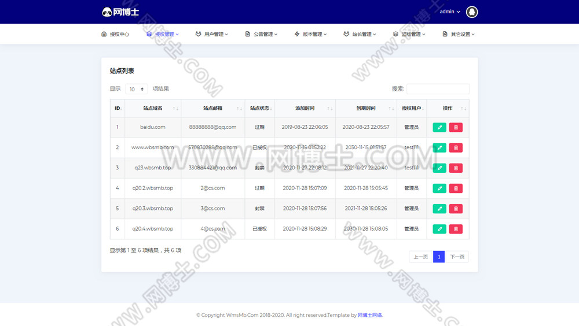Click the www.wbsmb.com domain cell

153,147
